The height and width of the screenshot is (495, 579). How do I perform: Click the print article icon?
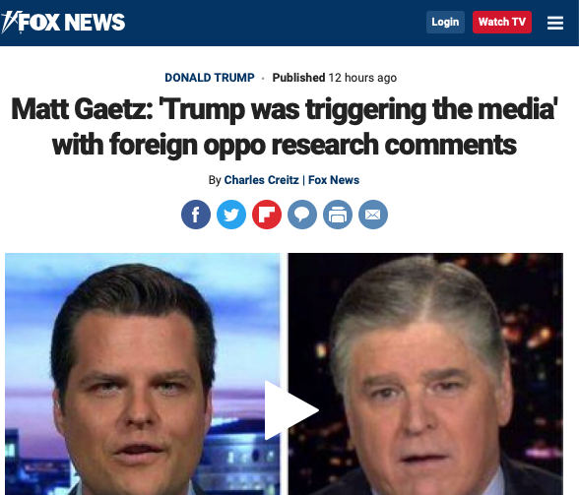click(338, 215)
